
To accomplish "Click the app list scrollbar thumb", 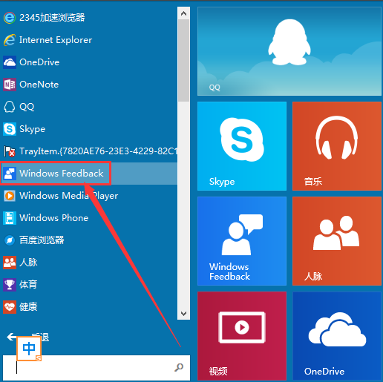I will (183, 61).
